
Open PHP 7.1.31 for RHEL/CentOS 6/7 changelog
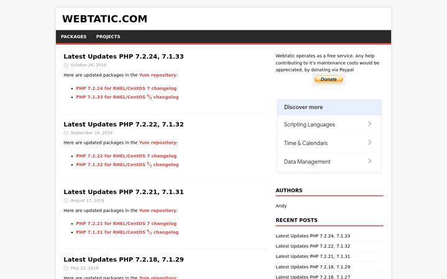[127, 232]
